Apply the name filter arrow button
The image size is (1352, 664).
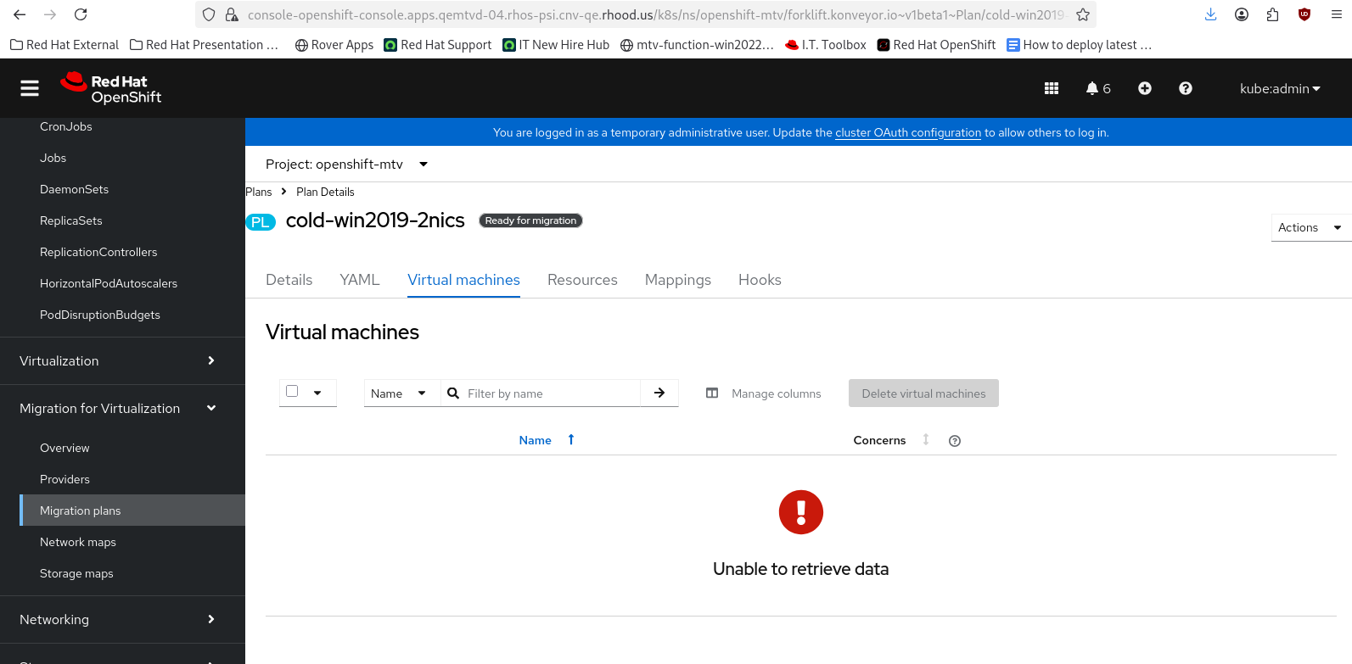point(659,393)
